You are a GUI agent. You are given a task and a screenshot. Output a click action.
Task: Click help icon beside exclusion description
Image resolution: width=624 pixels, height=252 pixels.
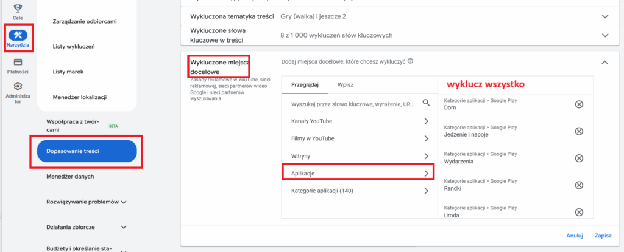411,61
